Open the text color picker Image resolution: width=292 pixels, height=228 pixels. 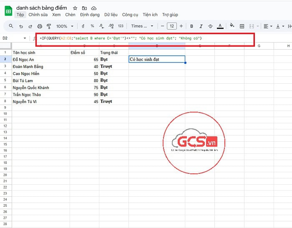[220, 26]
